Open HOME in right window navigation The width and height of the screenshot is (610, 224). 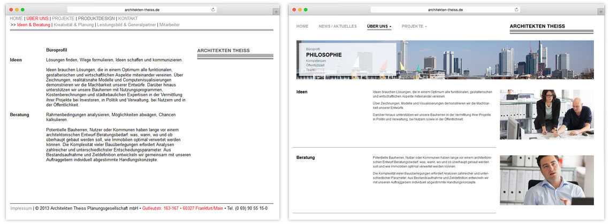302,26
